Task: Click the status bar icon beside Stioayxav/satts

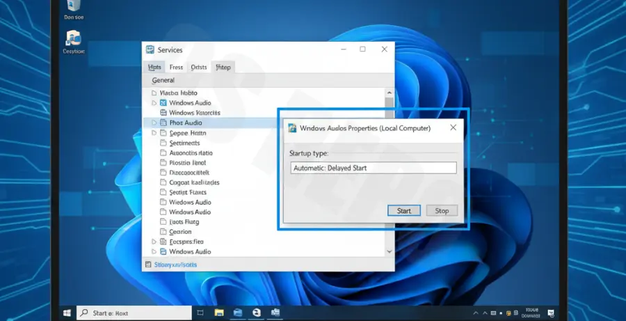Action: coord(148,265)
